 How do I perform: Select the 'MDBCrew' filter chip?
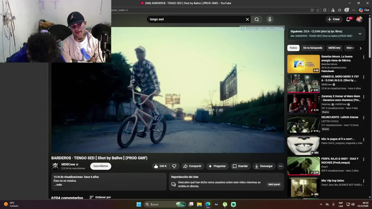[334, 48]
